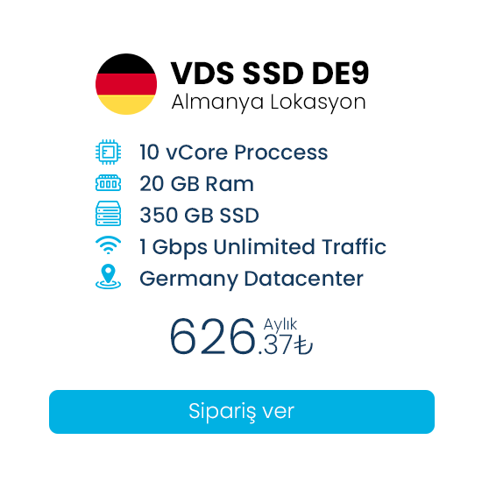This screenshot has width=482, height=482.
Task: Click the 10 vCore Proccess text
Action: [234, 152]
